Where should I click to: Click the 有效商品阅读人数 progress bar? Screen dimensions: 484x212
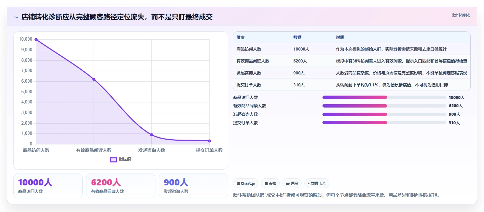click(x=384, y=106)
